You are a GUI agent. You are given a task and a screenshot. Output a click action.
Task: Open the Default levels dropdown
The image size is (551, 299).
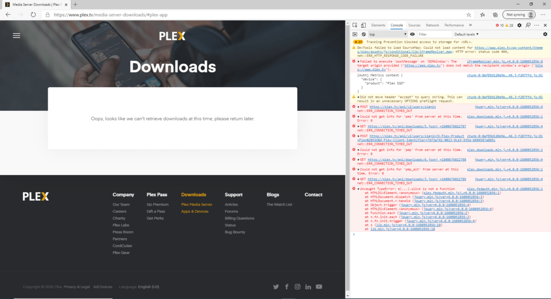tap(466, 34)
